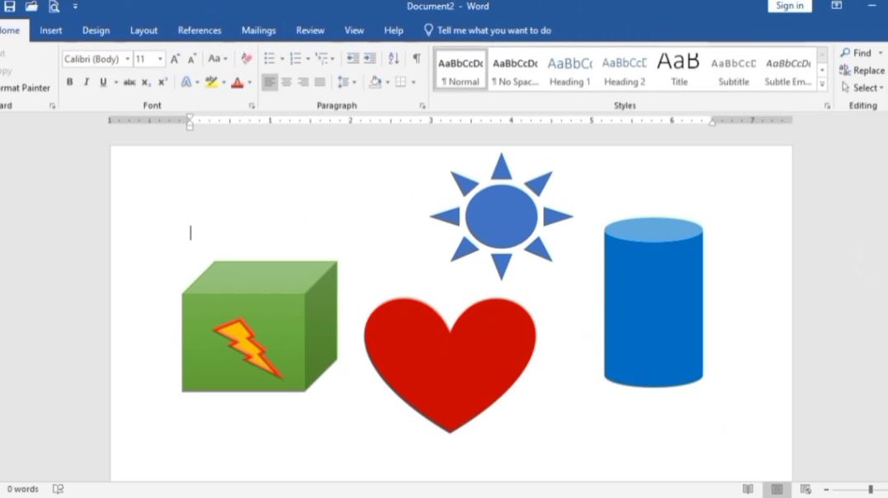This screenshot has width=888, height=498.
Task: Click the Grow Font Size icon
Action: (175, 59)
